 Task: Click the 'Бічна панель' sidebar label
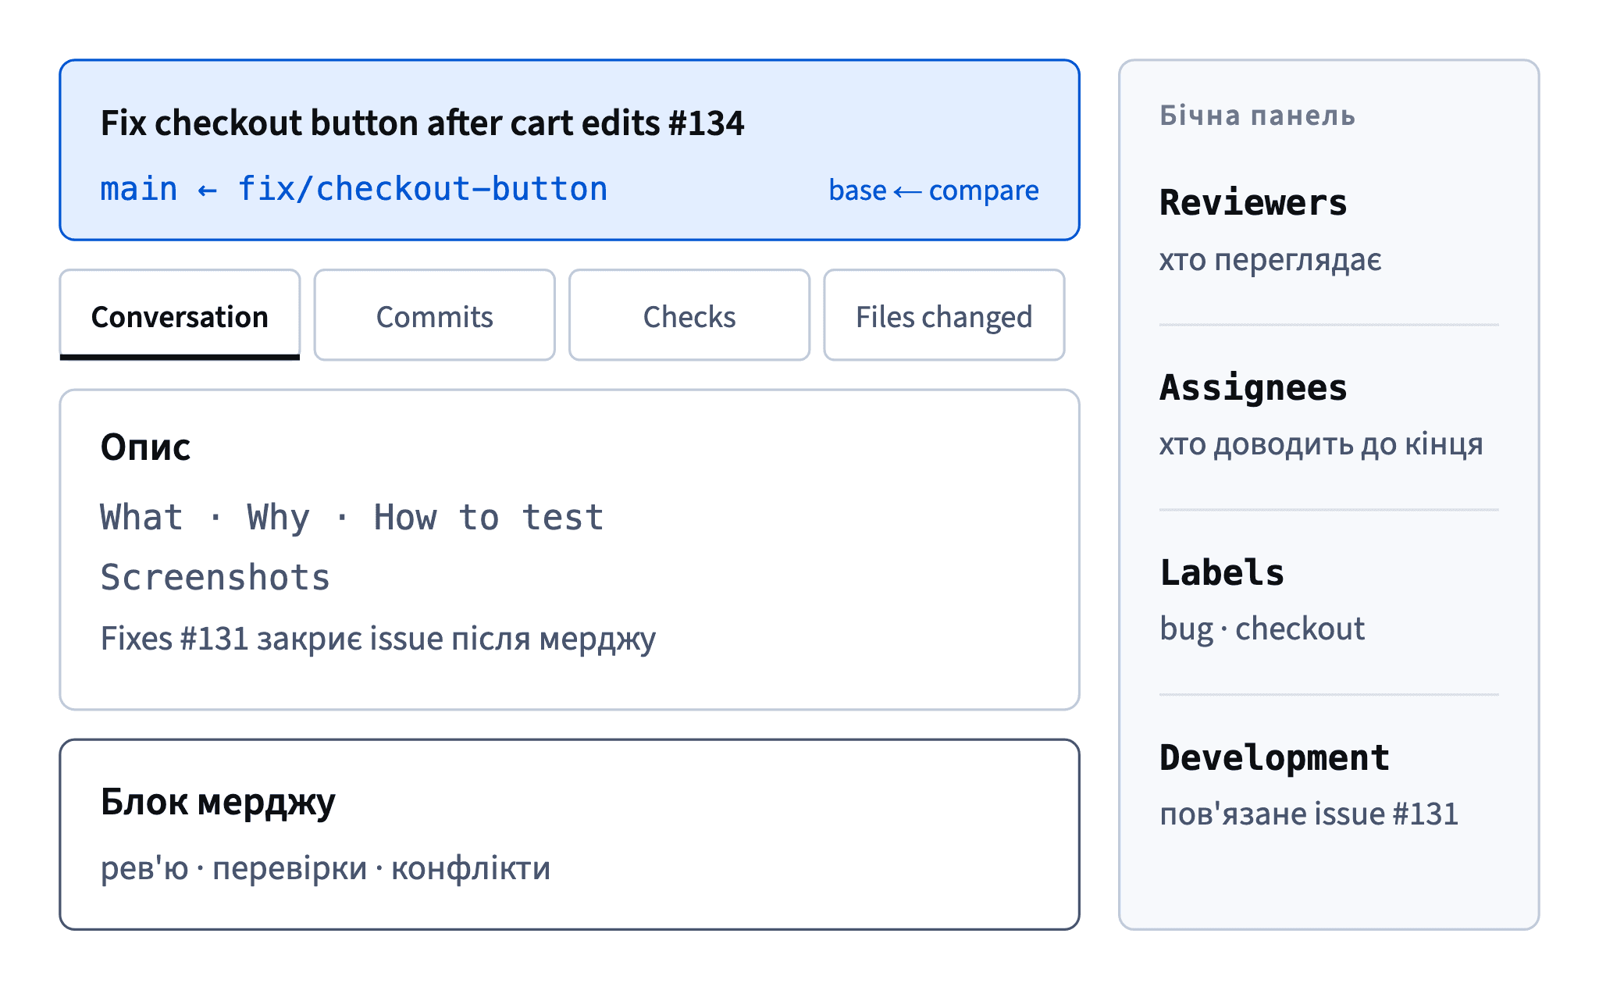1257,116
